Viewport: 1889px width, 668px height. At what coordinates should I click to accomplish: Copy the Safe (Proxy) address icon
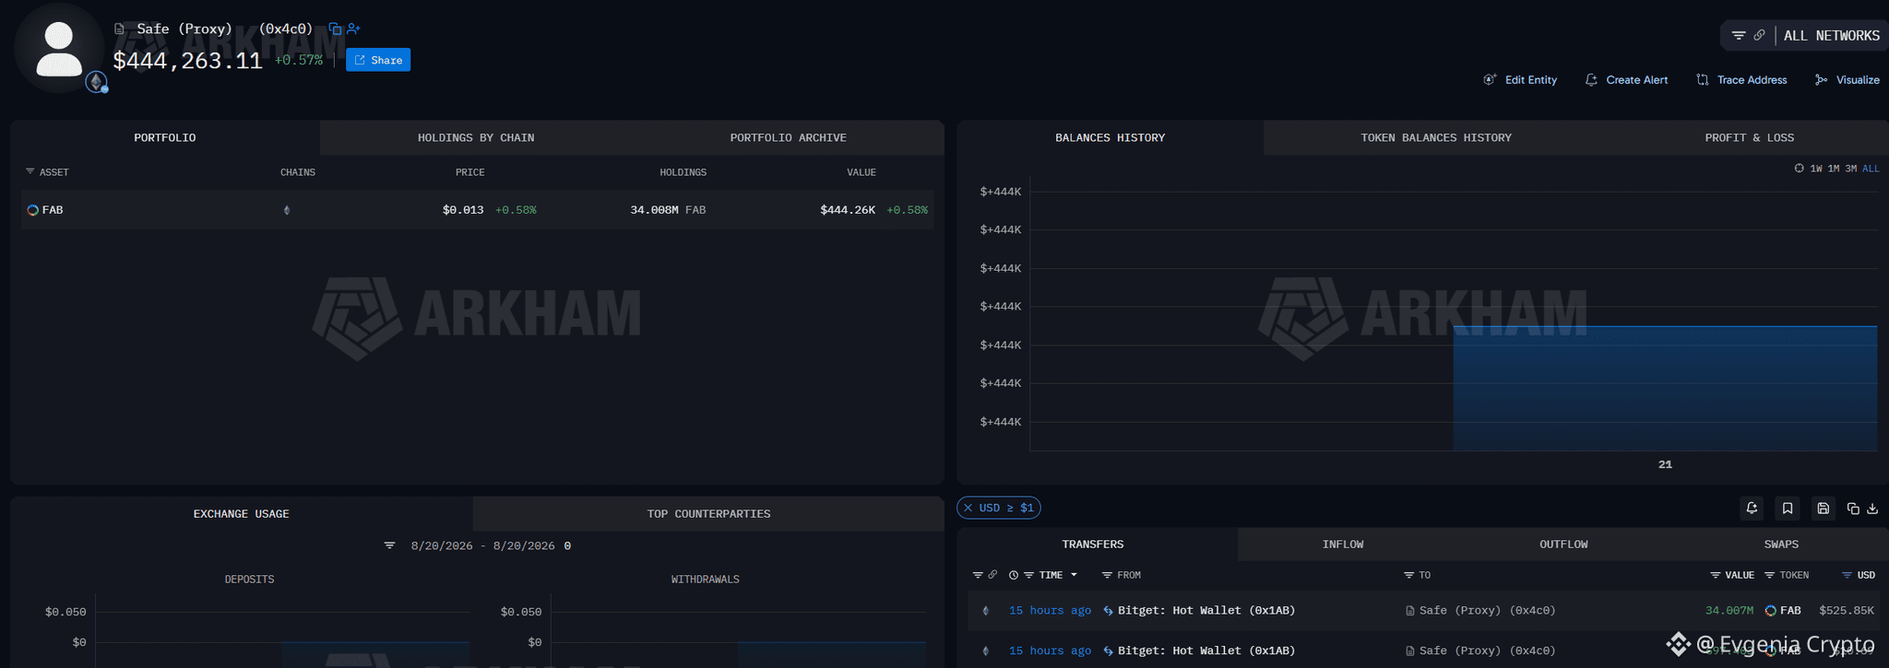coord(335,29)
